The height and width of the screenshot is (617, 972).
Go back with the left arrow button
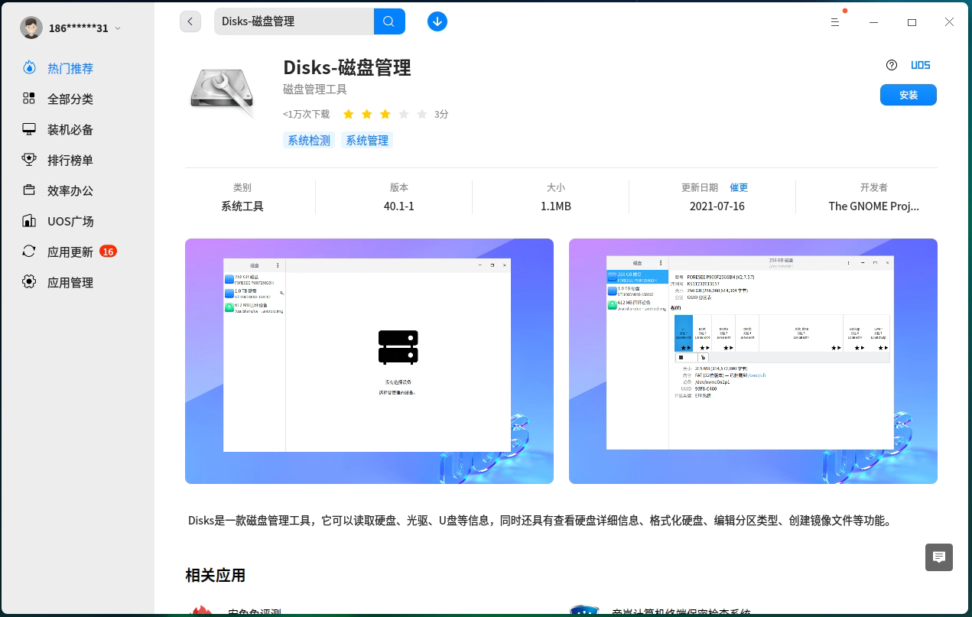coord(190,21)
